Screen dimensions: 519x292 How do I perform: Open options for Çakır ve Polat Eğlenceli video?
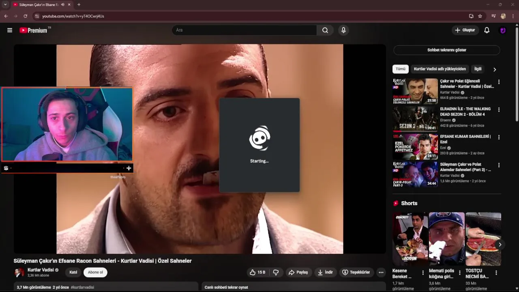point(499,82)
